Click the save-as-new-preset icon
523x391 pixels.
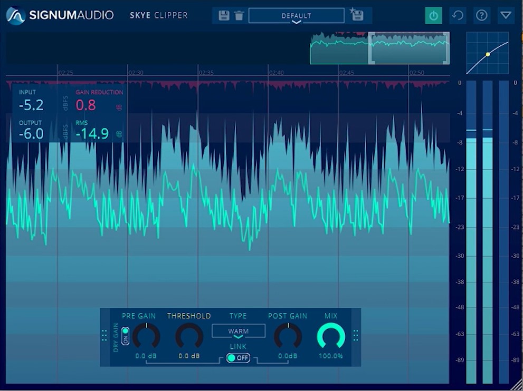pos(357,15)
